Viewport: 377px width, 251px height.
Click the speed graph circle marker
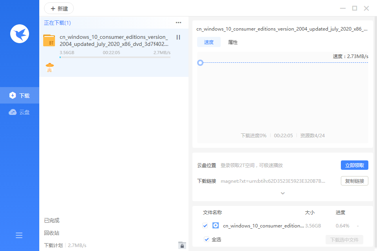click(x=200, y=63)
